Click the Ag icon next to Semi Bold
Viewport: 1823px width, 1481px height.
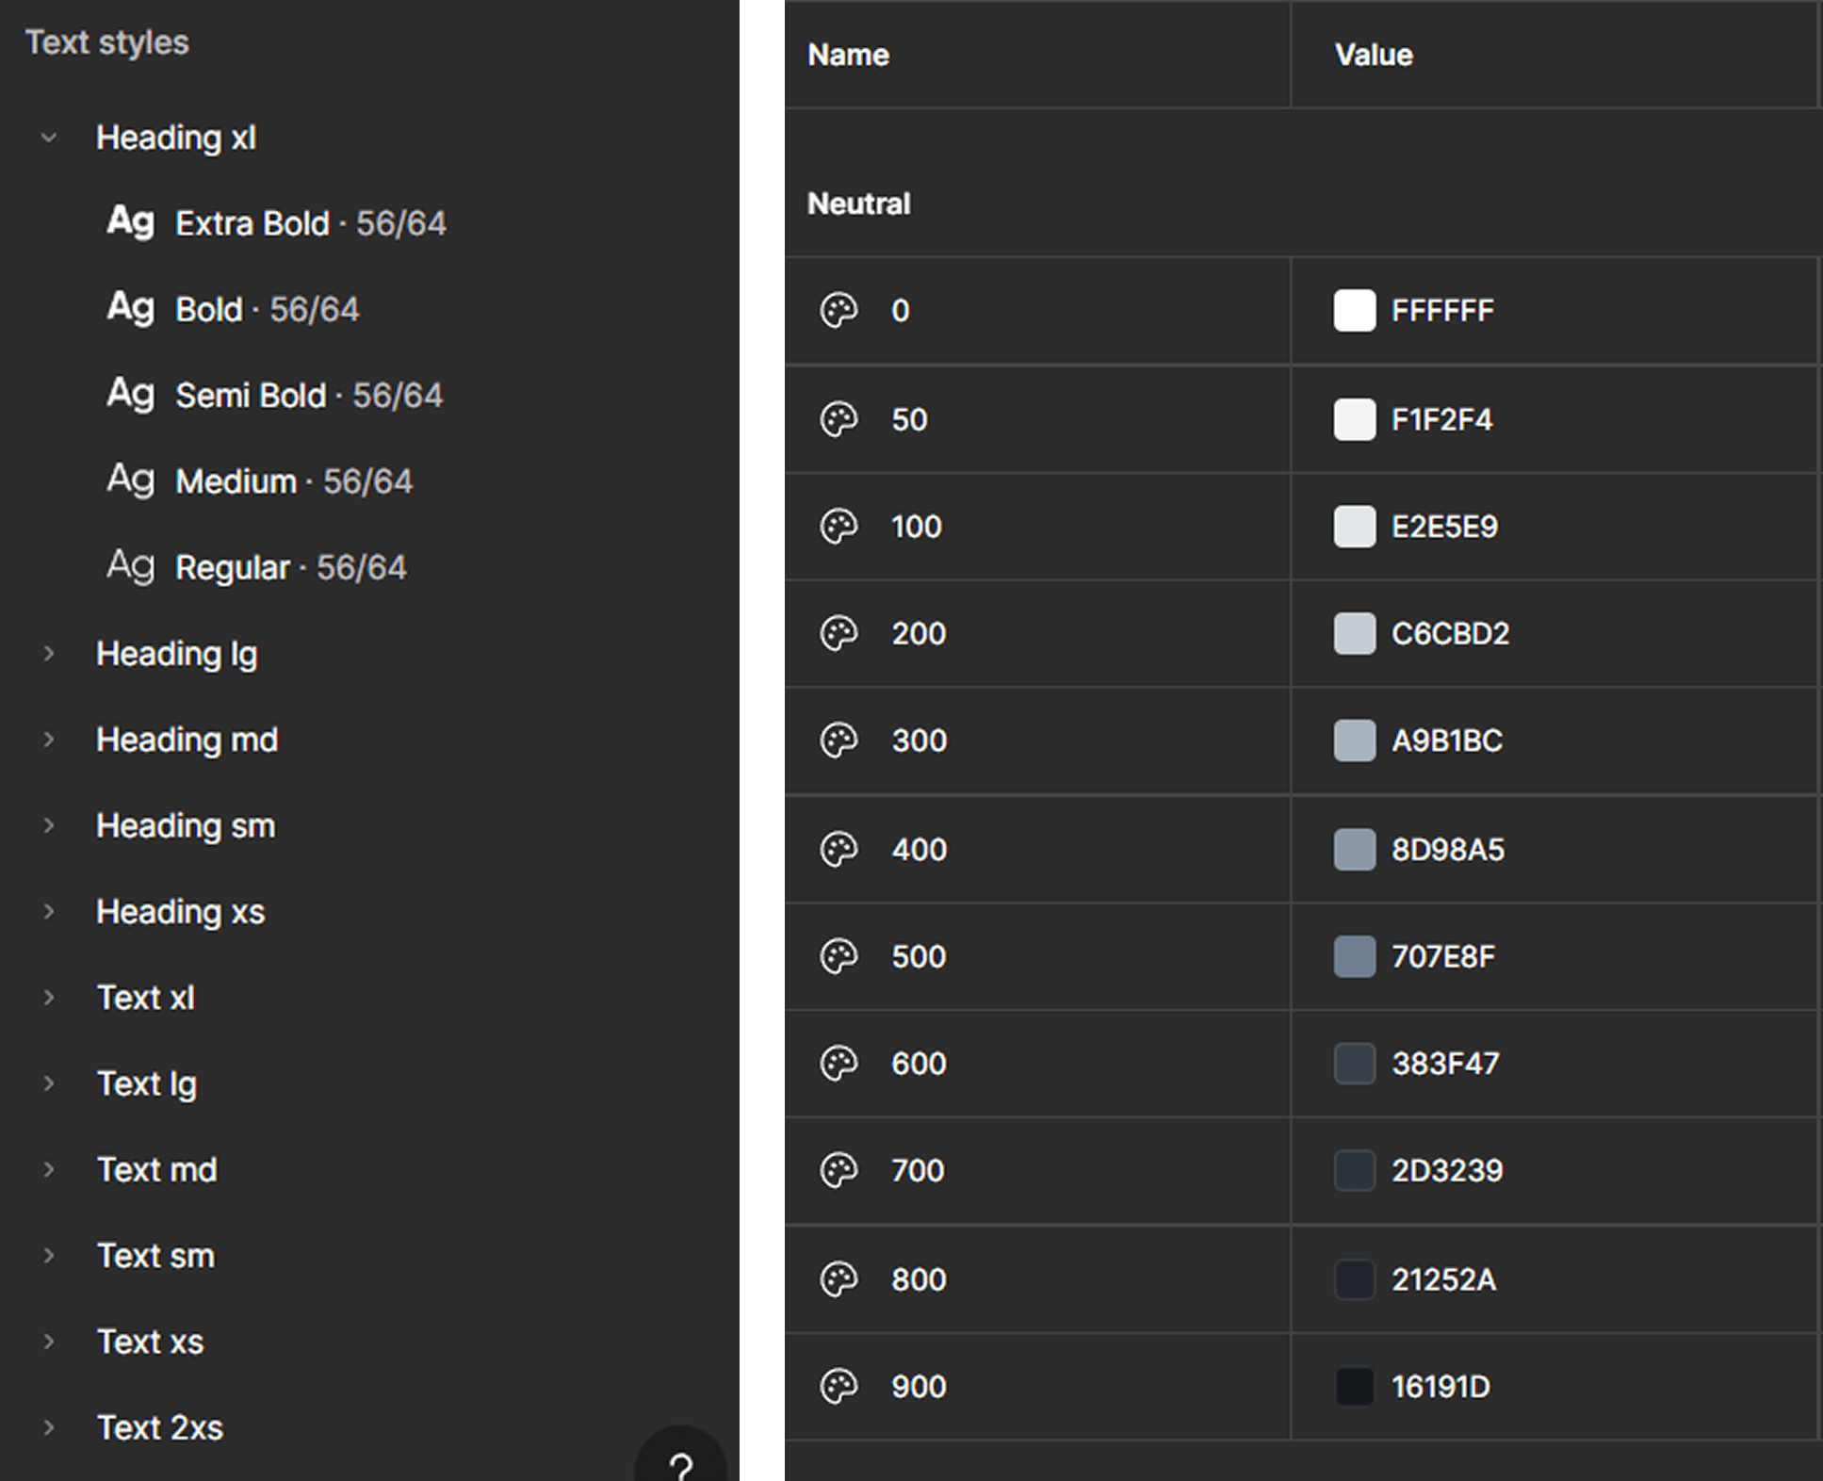[x=130, y=395]
